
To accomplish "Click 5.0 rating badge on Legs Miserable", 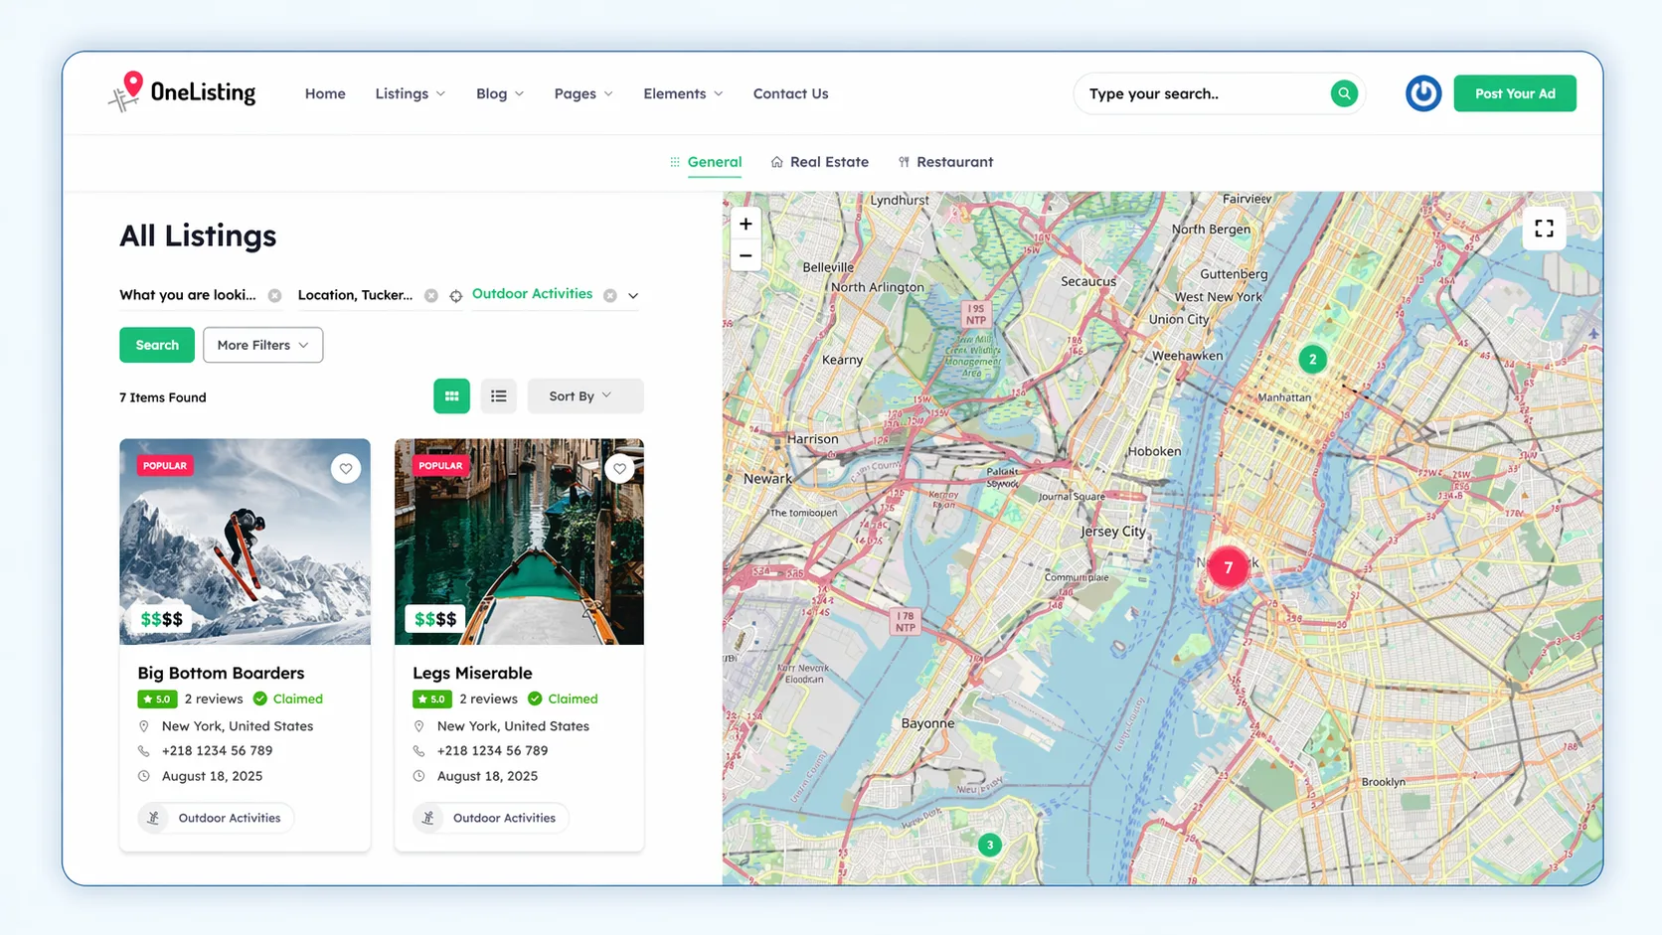I will [x=432, y=700].
